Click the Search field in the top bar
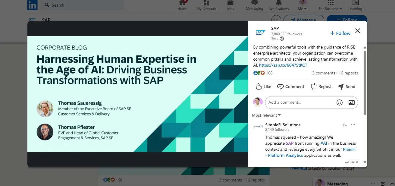The width and height of the screenshot is (395, 186). pyautogui.click(x=82, y=5)
